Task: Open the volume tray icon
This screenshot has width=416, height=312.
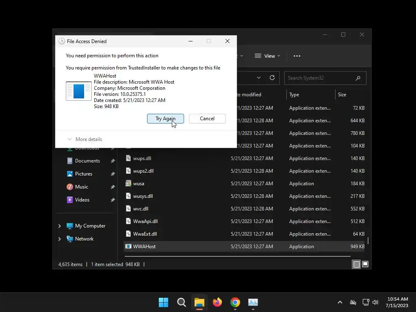Action: [x=375, y=302]
